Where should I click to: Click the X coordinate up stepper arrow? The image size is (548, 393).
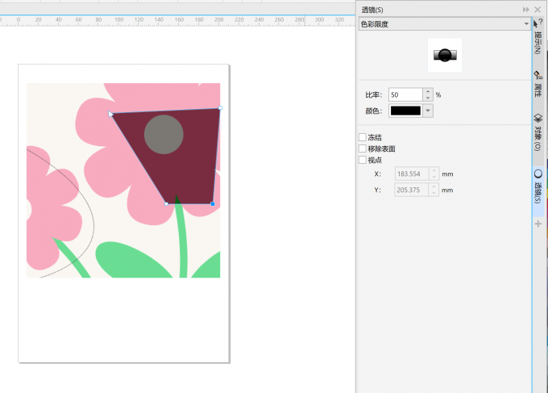434,171
